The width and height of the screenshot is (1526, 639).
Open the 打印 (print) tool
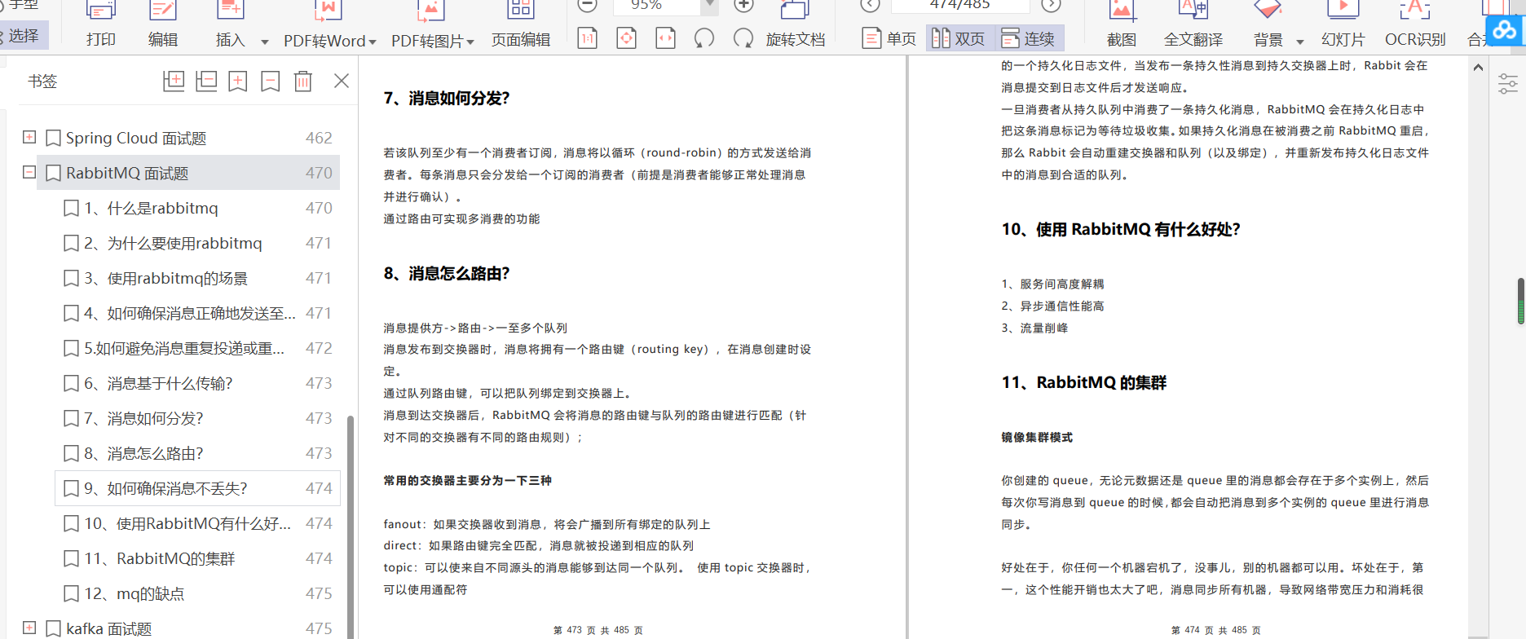click(x=101, y=25)
